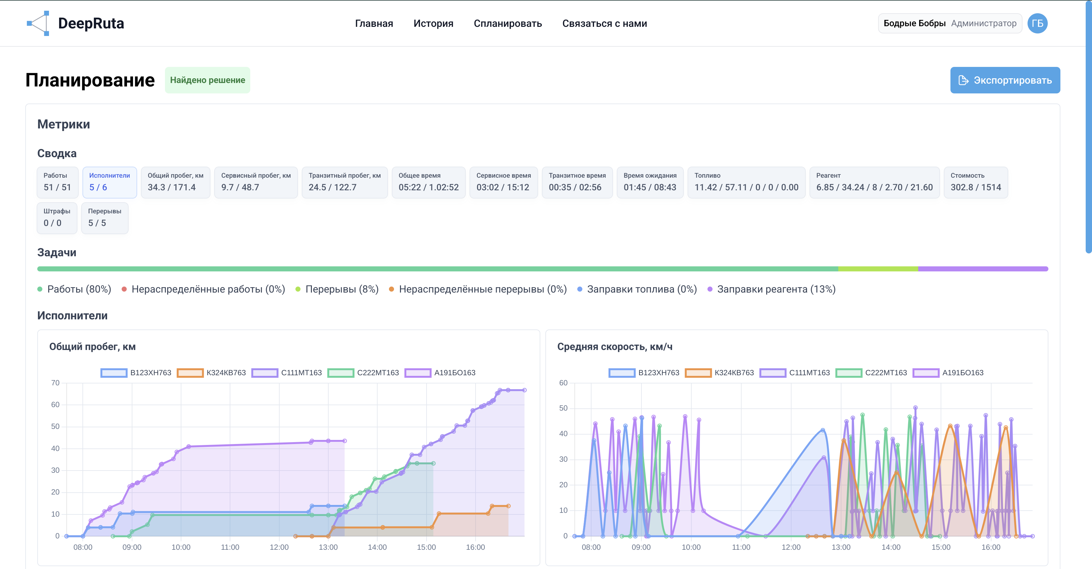Select the Перерывы 5 / 5 card
This screenshot has height=569, width=1092.
[105, 218]
